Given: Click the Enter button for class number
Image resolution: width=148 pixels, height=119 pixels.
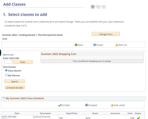Looking at the screenshot, I should point(23,62).
